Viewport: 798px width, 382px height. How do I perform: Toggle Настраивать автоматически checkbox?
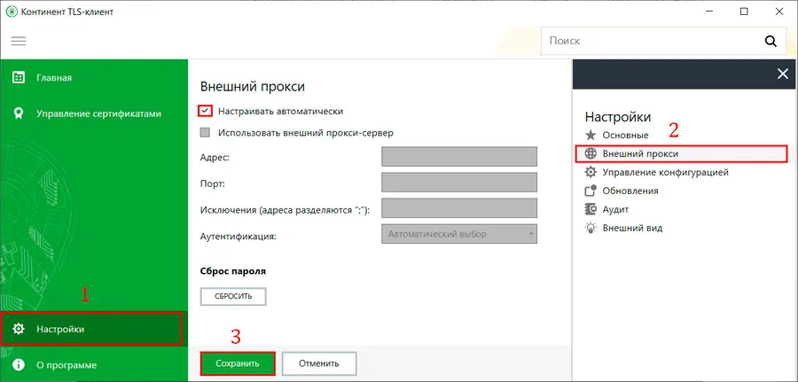coord(206,111)
